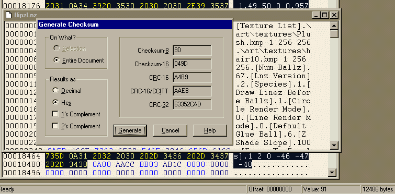The image size is (395, 194).
Task: Click 'air10.bmp 1 256' text line
Action: [271, 59]
